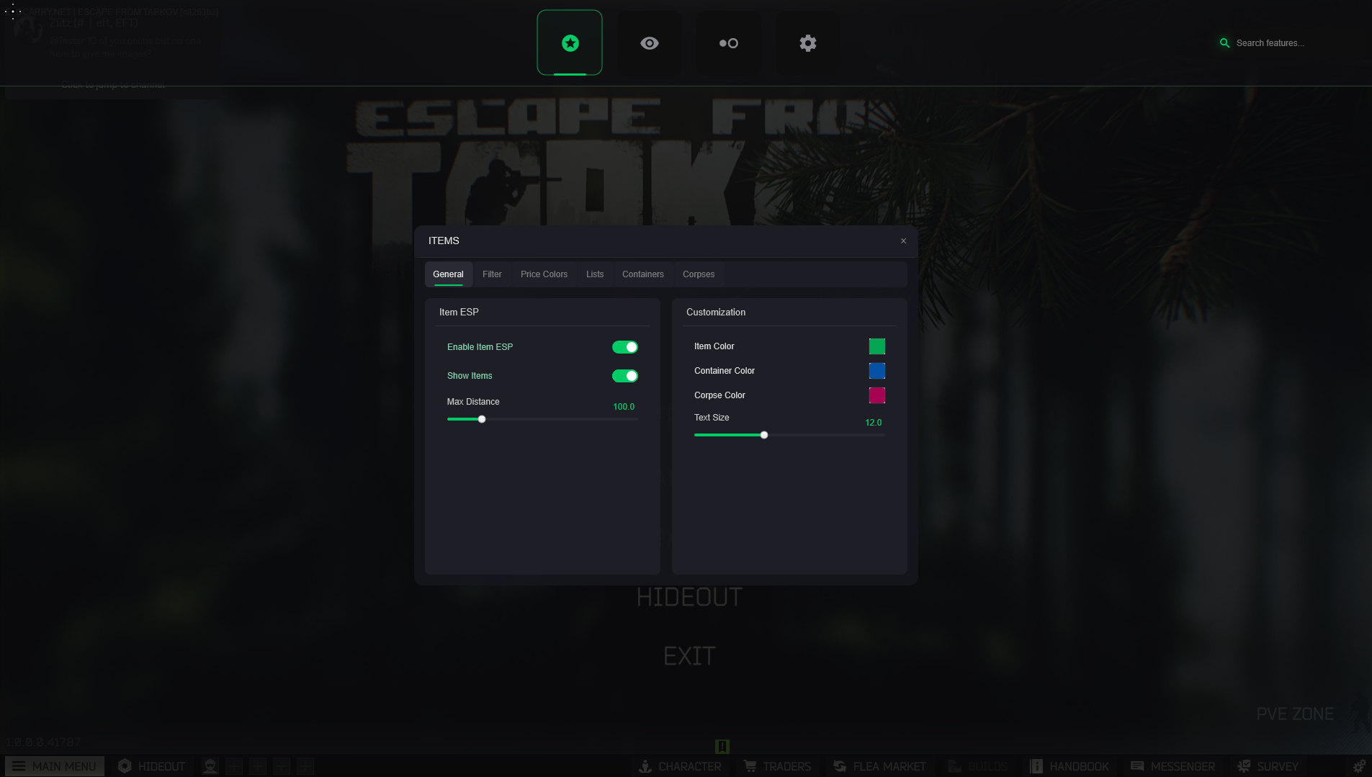Screen dimensions: 1372x777
Task: Click the Main Menu button
Action: tap(55, 766)
